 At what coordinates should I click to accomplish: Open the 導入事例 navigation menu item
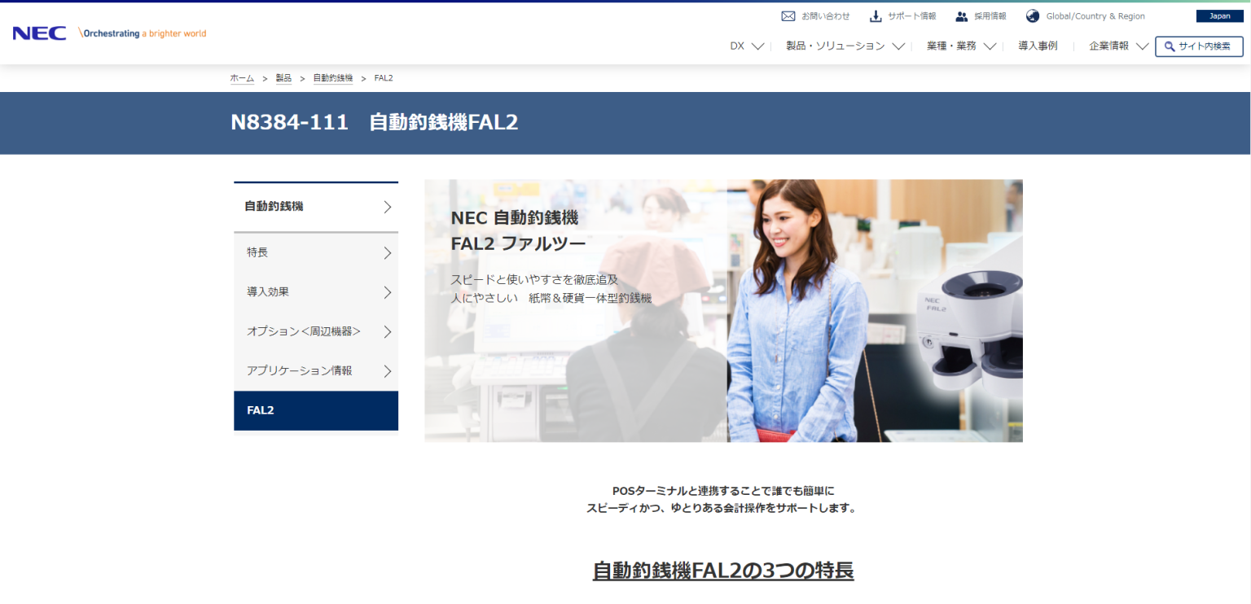pos(1038,46)
